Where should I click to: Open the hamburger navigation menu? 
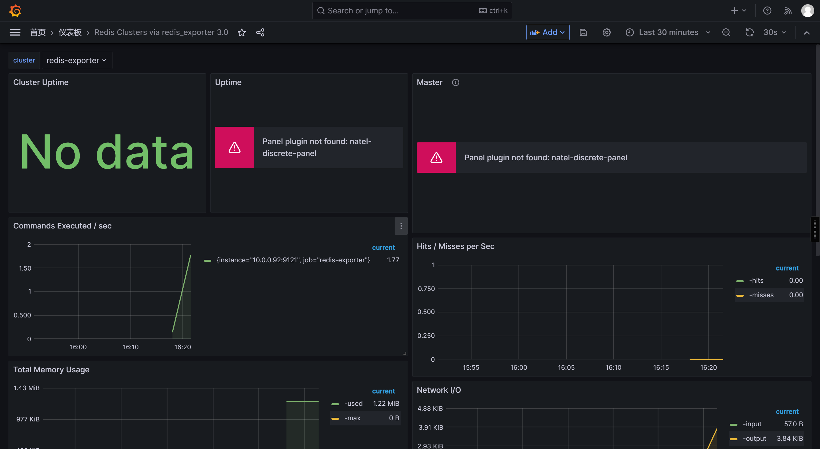click(15, 32)
